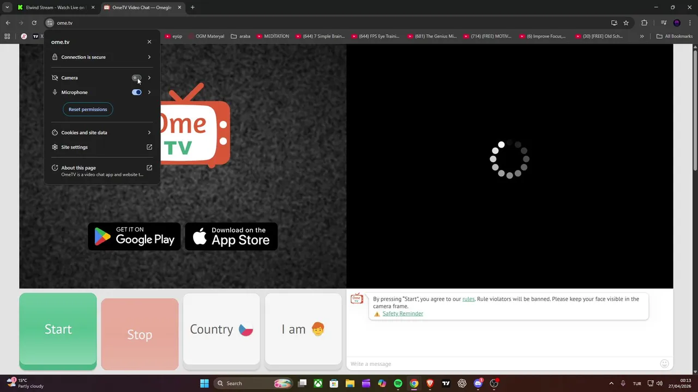The width and height of the screenshot is (698, 392).
Task: Close the ome.tv site info popup
Action: click(149, 42)
